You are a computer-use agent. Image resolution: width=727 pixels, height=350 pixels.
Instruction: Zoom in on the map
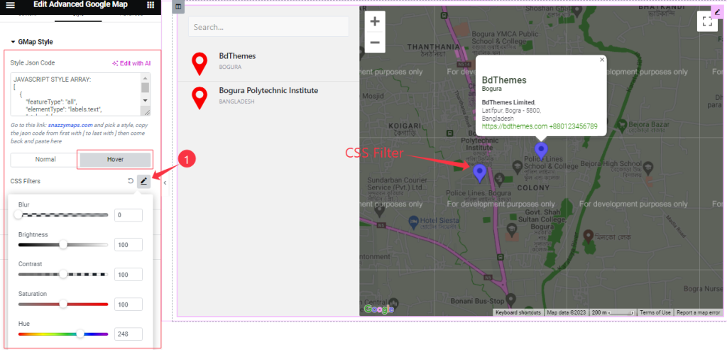(x=375, y=21)
